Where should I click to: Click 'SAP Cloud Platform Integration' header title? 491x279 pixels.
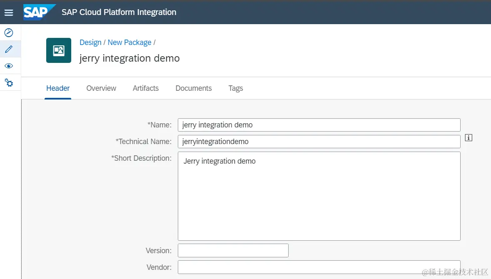[x=119, y=12]
